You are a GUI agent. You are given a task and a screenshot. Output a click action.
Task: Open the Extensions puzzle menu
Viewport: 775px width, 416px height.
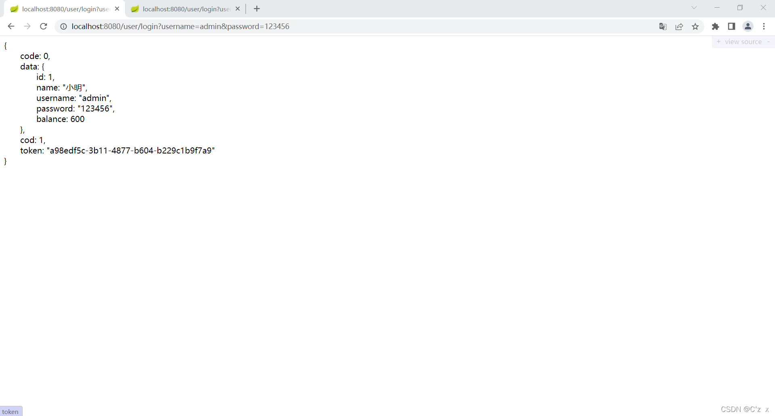(716, 26)
